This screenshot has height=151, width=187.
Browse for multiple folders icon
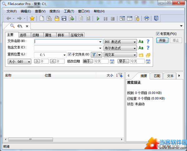tap(148, 55)
